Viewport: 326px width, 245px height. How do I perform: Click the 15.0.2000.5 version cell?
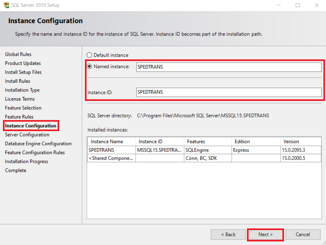coord(301,158)
